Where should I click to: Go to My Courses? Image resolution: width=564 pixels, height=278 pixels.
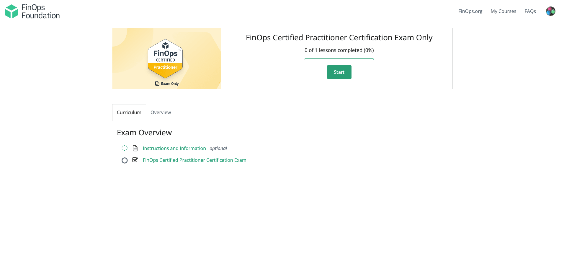pyautogui.click(x=503, y=11)
